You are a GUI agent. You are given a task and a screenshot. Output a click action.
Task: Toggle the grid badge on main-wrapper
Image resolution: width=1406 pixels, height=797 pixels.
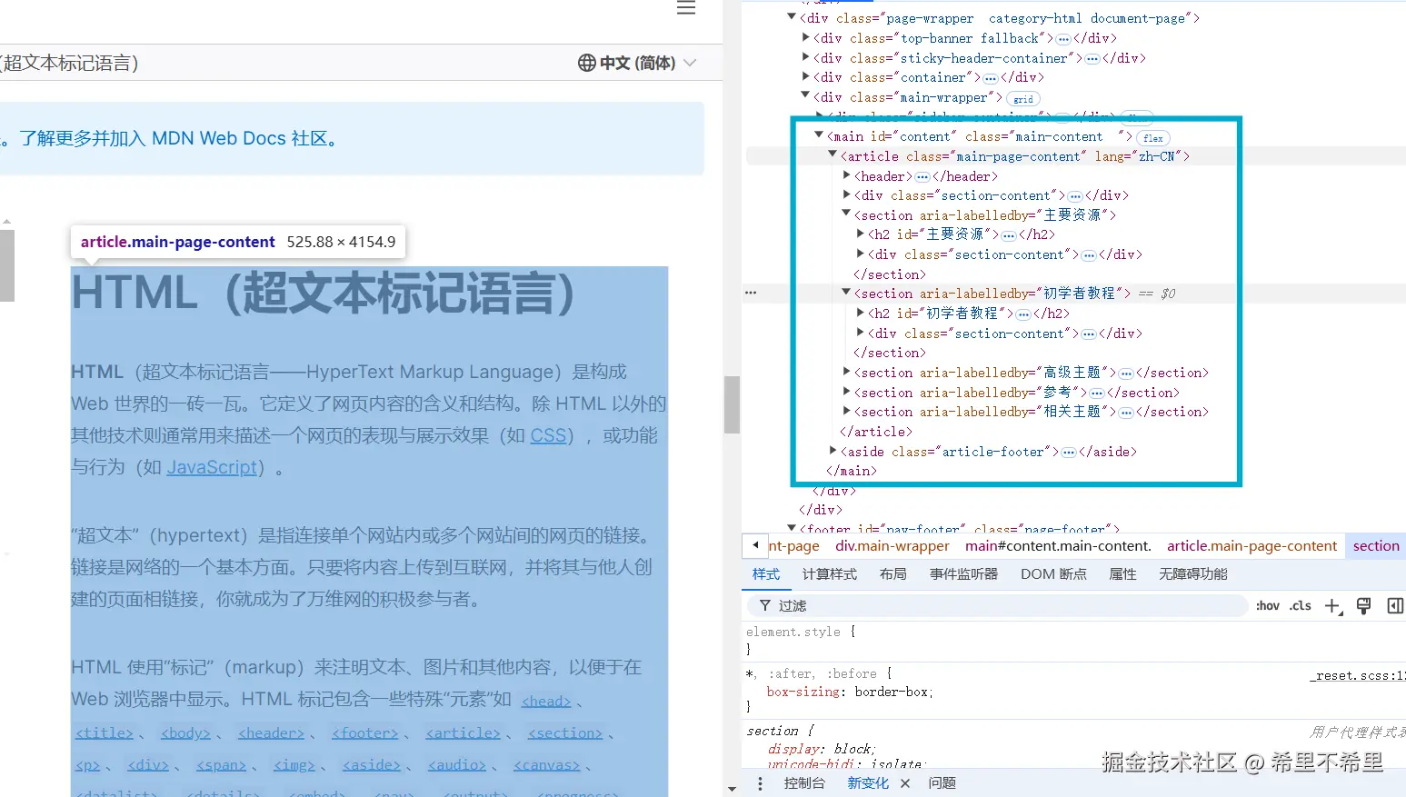(1023, 99)
